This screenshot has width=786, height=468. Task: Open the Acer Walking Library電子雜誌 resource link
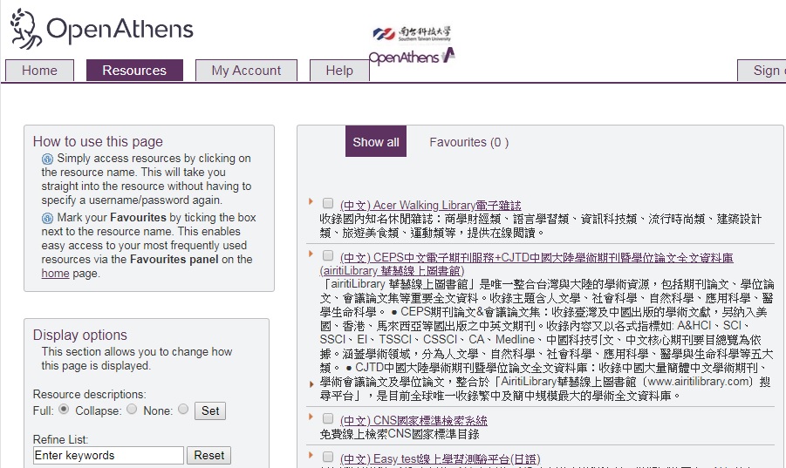point(431,205)
